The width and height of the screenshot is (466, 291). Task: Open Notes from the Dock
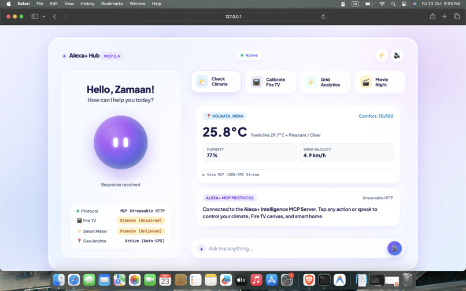pyautogui.click(x=210, y=279)
